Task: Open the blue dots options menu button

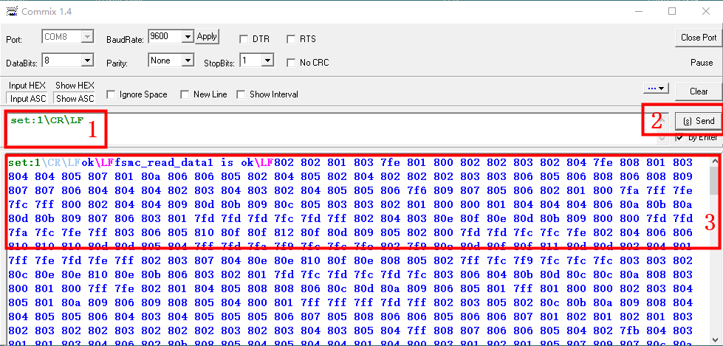Action: tap(656, 89)
